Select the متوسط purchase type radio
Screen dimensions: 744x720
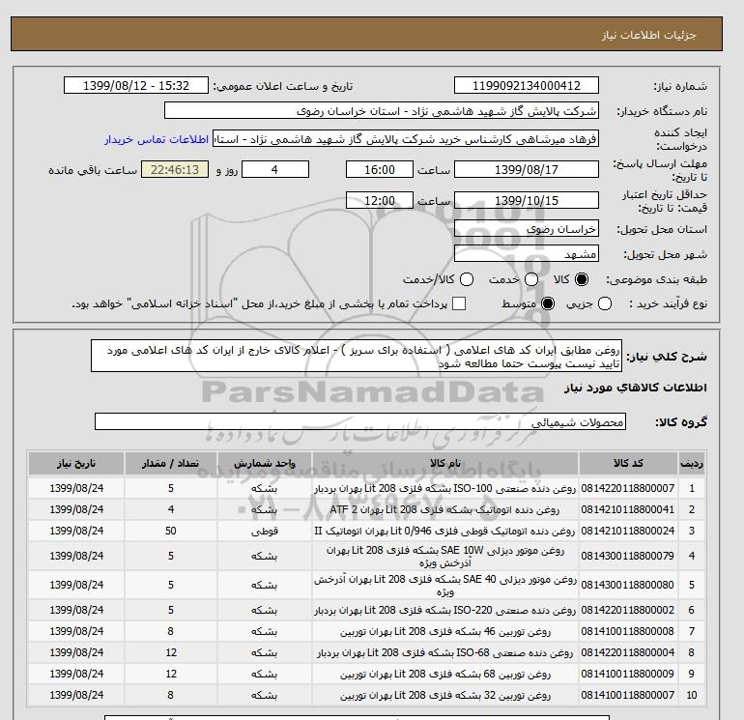tap(548, 303)
